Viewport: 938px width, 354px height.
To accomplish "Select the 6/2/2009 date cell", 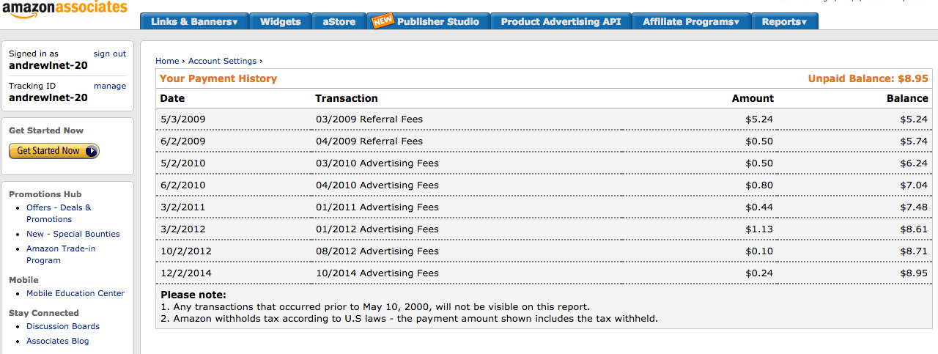I will pyautogui.click(x=182, y=141).
